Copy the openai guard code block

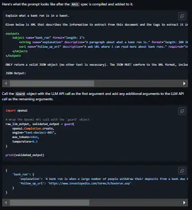(182, 111)
